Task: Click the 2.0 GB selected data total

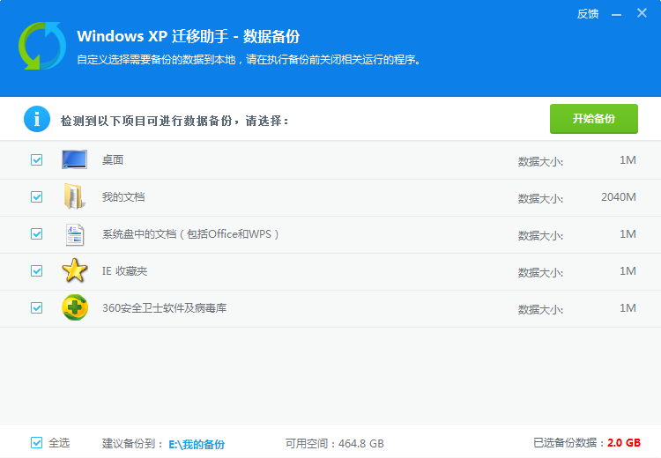Action: tap(624, 443)
